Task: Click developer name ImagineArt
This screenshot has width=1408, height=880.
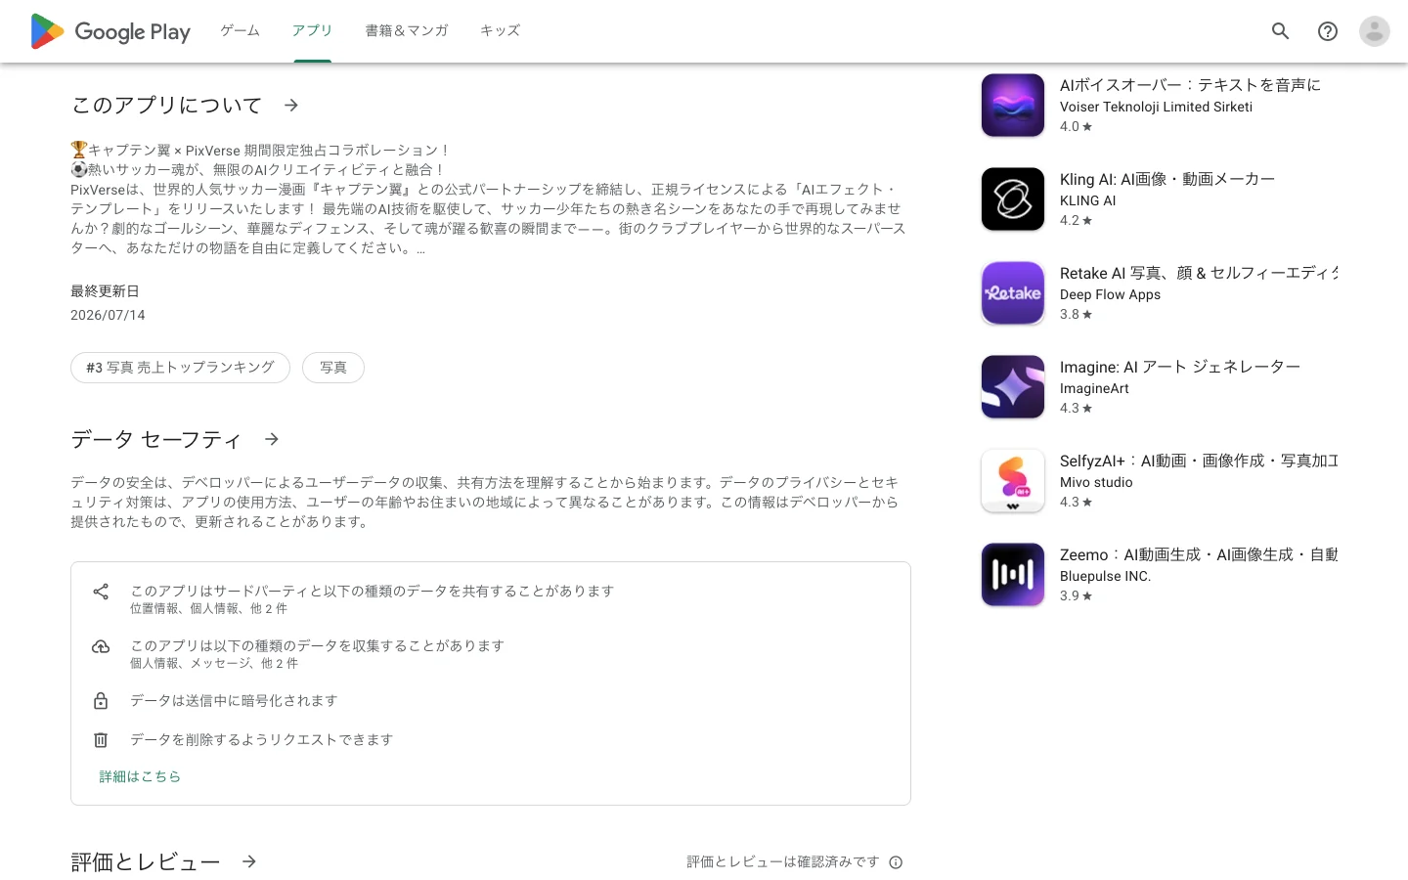Action: [1094, 388]
